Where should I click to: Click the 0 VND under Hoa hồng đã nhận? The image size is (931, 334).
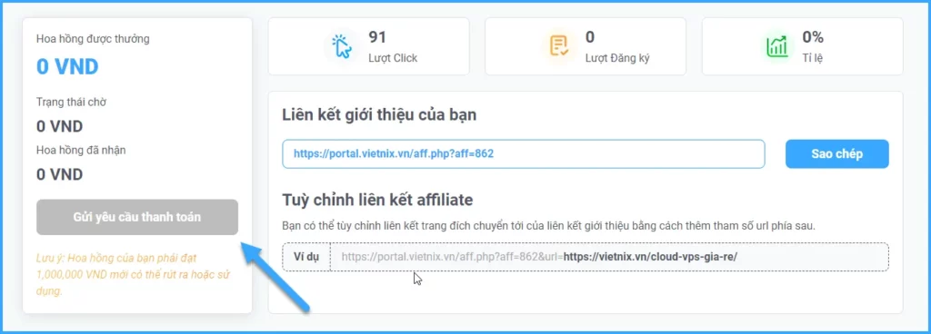(x=59, y=174)
